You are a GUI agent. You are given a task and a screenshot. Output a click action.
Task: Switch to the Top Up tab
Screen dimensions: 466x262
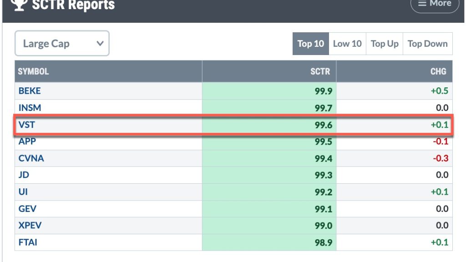click(385, 44)
